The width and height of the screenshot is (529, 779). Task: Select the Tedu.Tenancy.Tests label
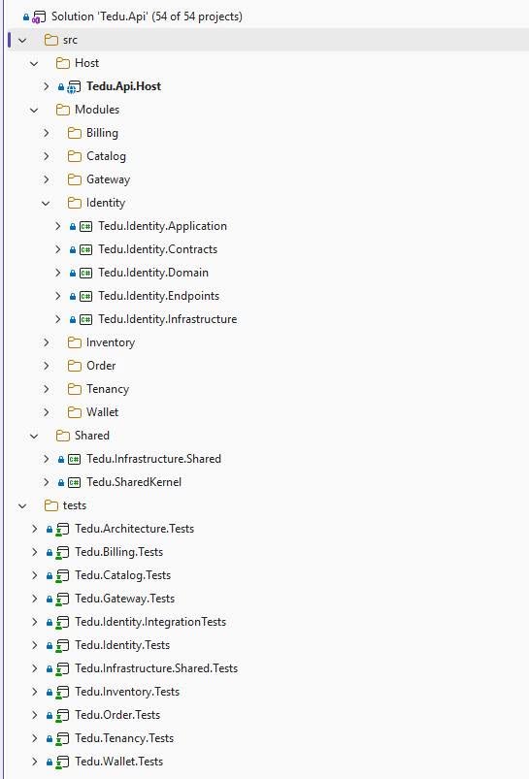point(124,739)
